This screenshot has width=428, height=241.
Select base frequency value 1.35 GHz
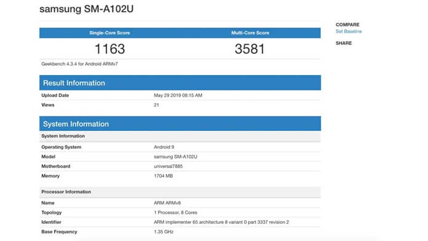click(x=164, y=232)
